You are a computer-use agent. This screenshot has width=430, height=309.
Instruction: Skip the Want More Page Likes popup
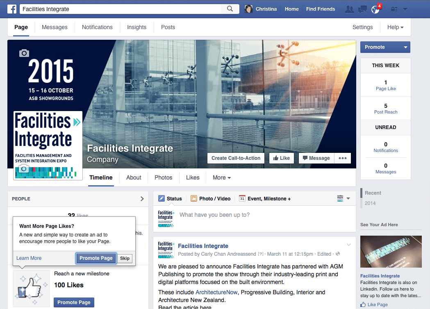click(125, 258)
